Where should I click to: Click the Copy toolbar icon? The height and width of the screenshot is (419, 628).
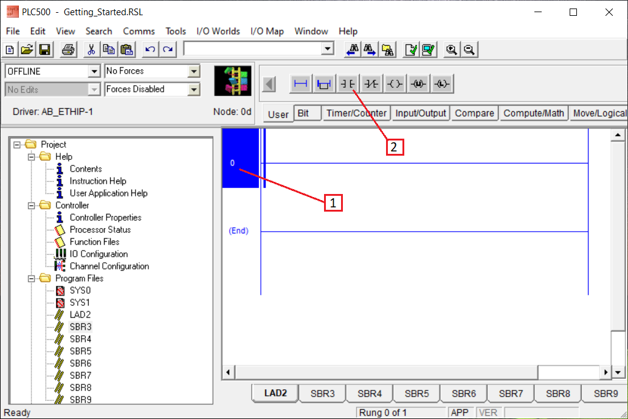click(109, 50)
